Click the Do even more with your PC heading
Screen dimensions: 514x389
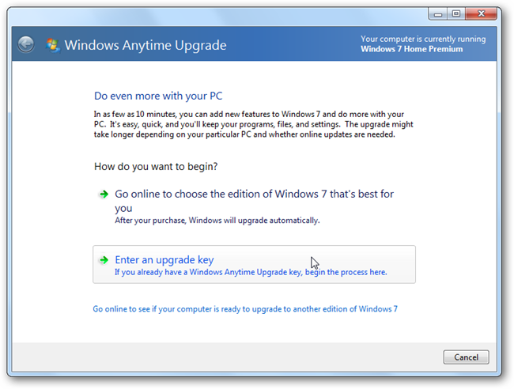[158, 96]
